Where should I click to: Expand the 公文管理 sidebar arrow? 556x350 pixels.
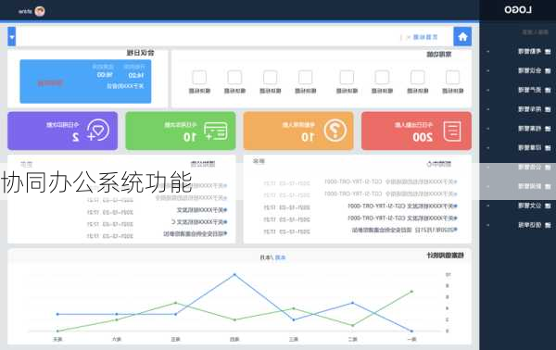pyautogui.click(x=488, y=206)
